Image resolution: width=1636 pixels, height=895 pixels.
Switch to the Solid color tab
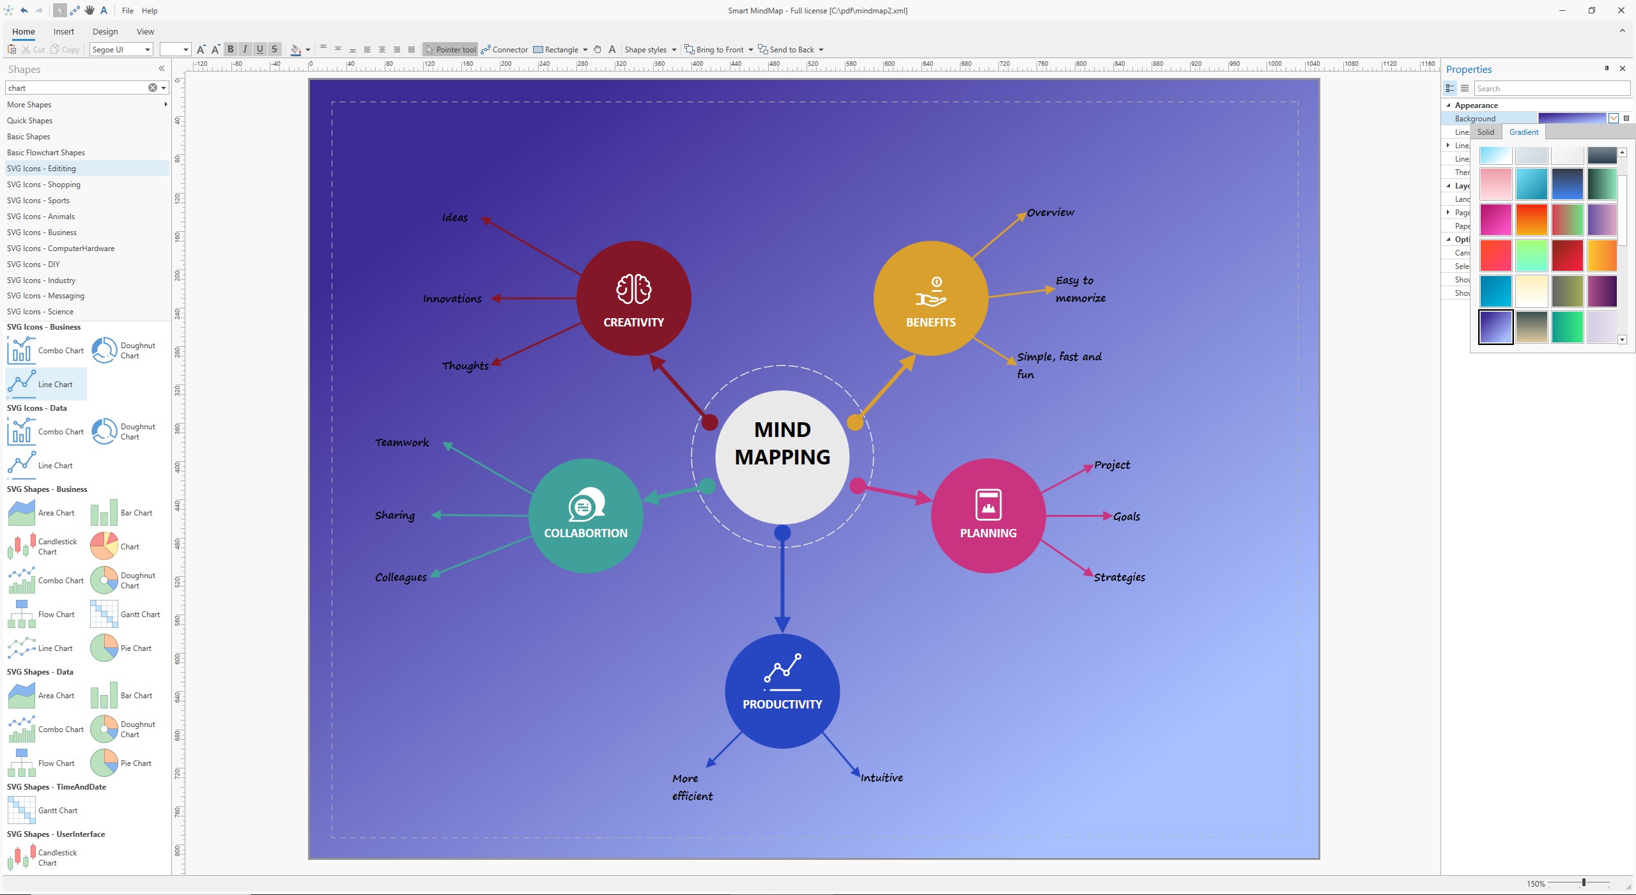[1485, 132]
